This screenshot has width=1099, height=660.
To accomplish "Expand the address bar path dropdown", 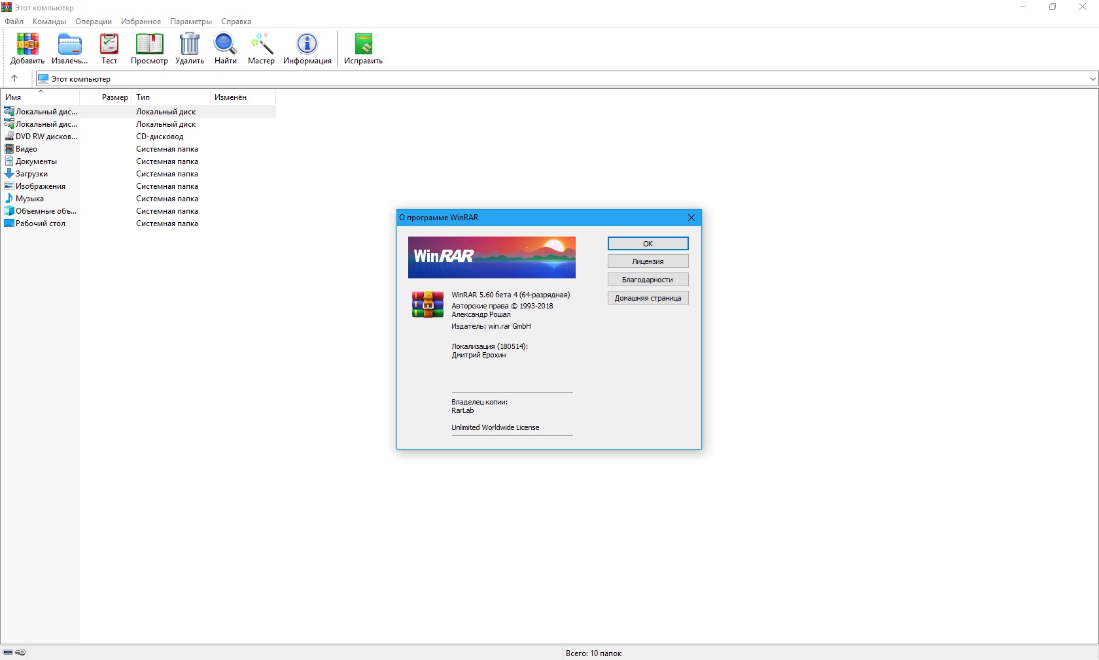I will 1092,79.
